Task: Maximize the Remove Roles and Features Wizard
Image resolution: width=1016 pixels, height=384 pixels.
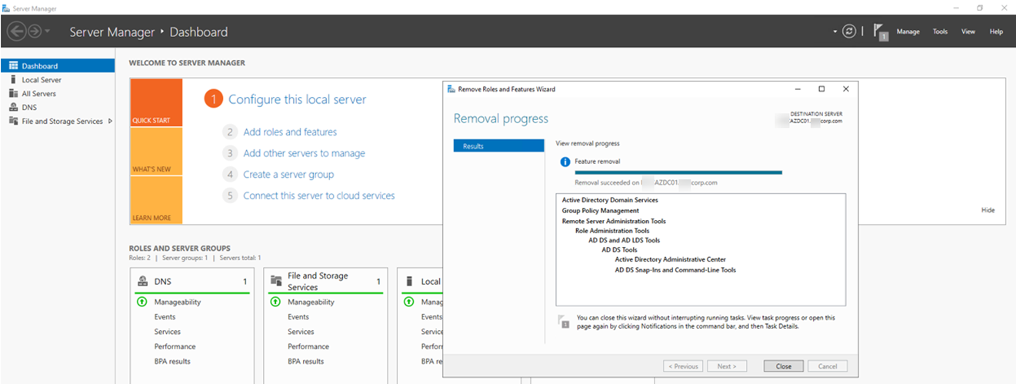Action: coord(821,89)
